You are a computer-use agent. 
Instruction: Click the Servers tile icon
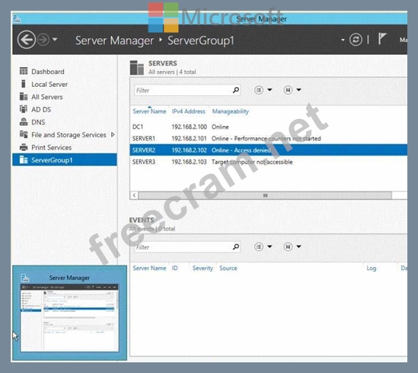click(137, 68)
